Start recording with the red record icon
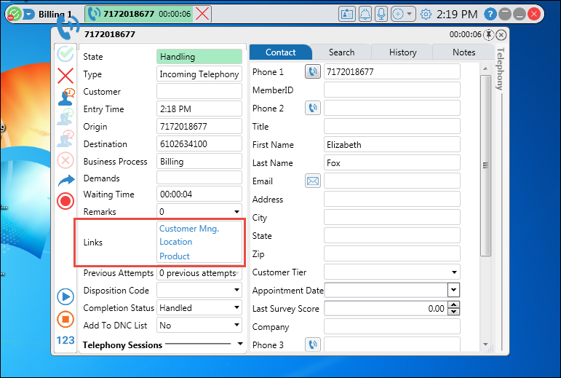This screenshot has width=561, height=378. pos(65,201)
